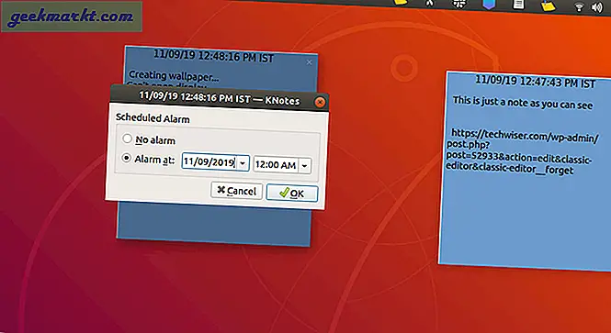The width and height of the screenshot is (611, 333).
Task: Click the white document tray icon
Action: click(x=518, y=5)
